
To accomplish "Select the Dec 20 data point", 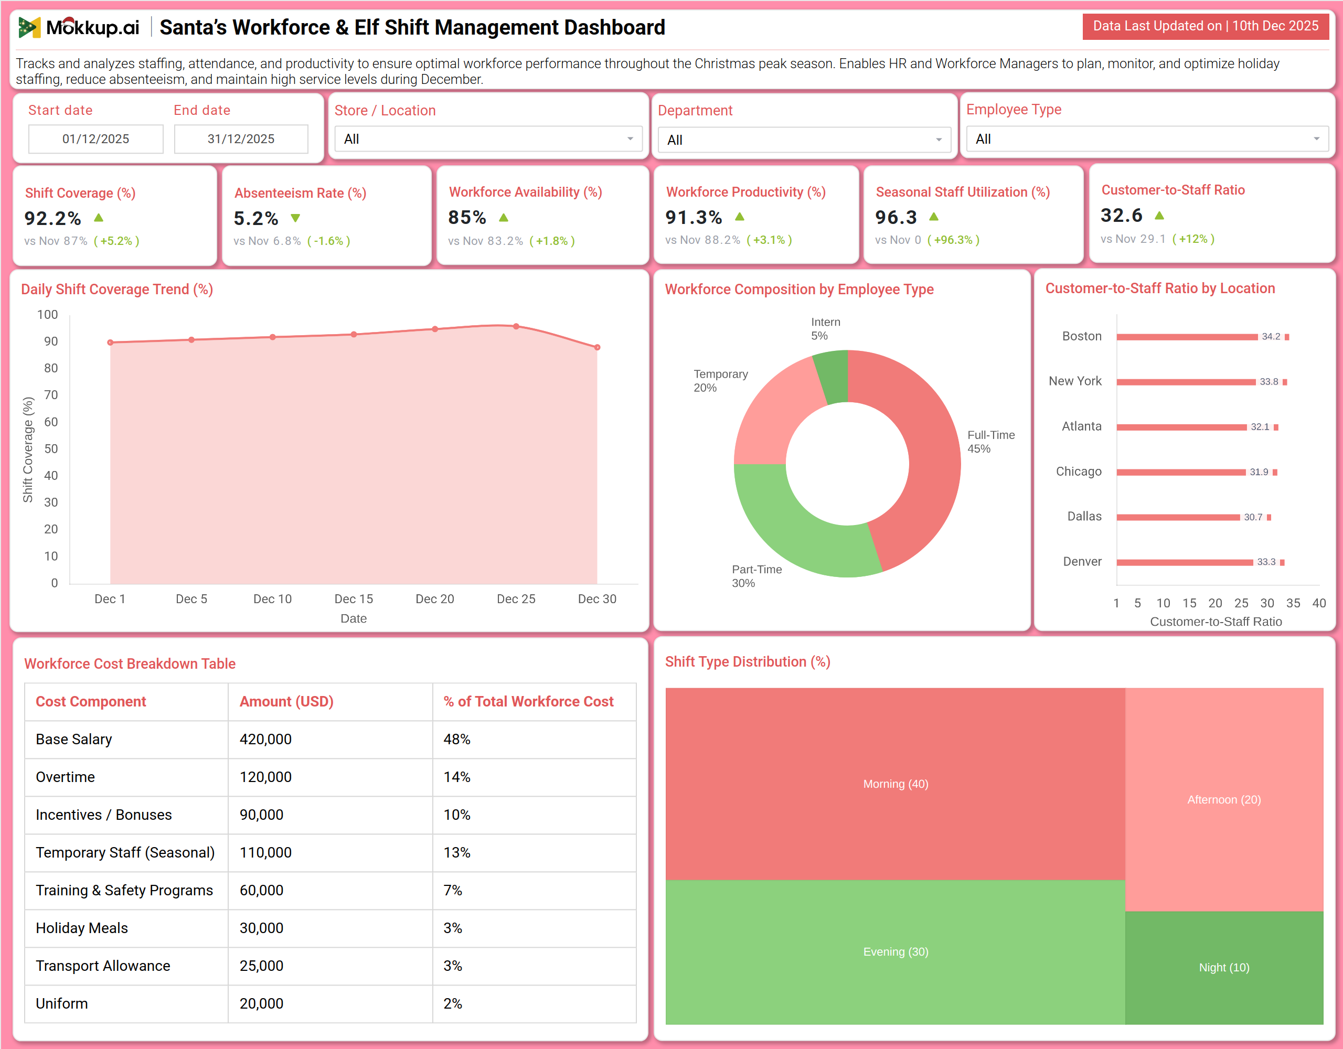I will pyautogui.click(x=435, y=329).
